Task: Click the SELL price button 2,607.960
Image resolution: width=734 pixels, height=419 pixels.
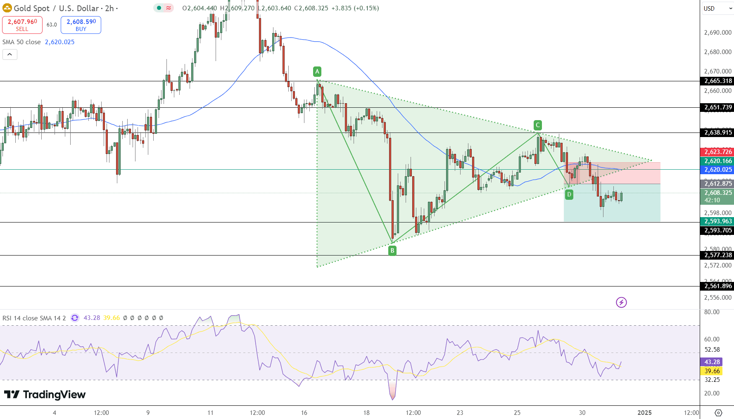Action: coord(22,25)
